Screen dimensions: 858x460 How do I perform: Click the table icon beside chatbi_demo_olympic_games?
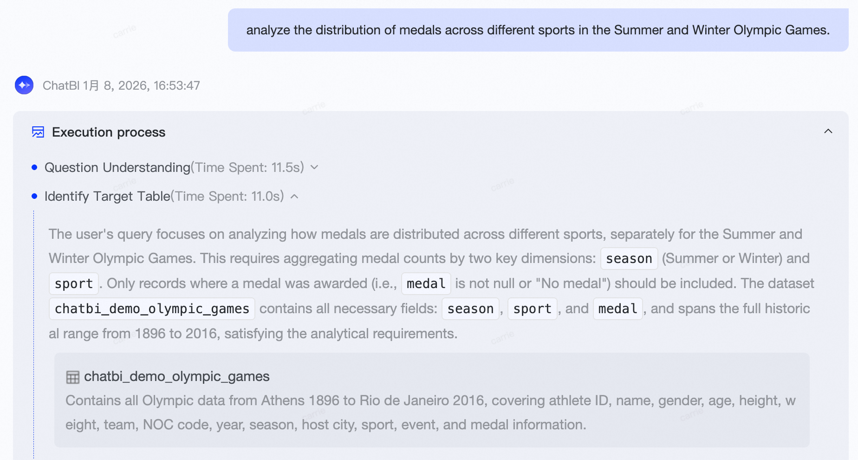73,377
